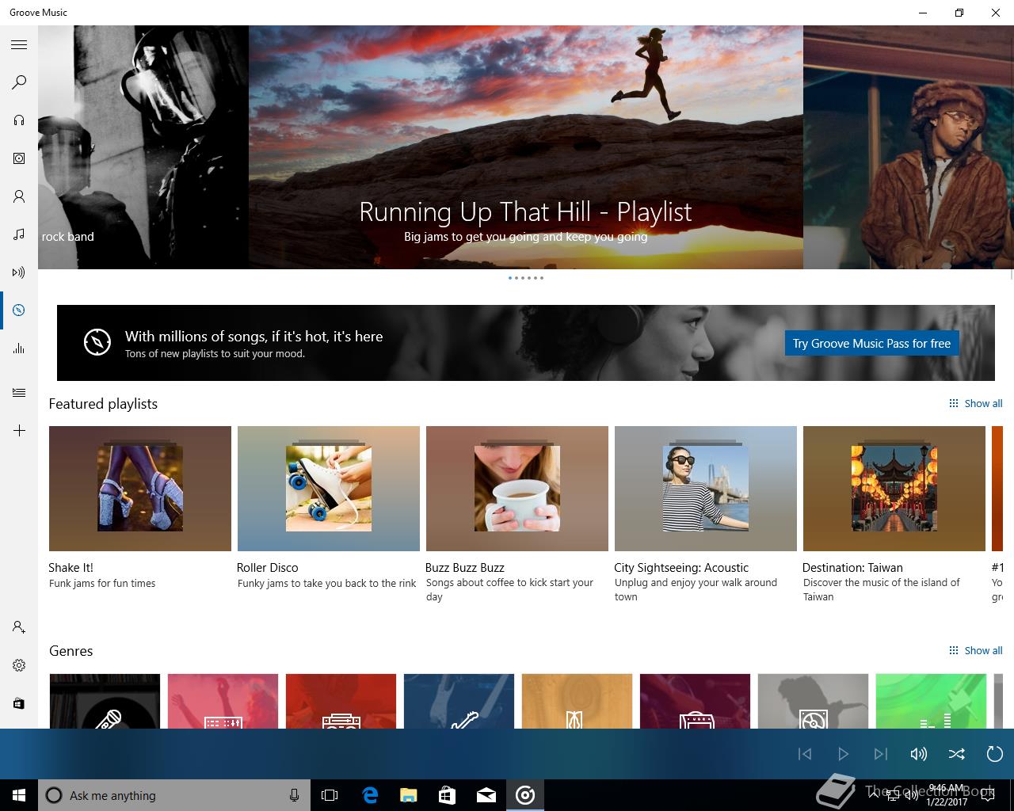This screenshot has width=1014, height=811.
Task: Open the microphone genre tile
Action: 105,701
